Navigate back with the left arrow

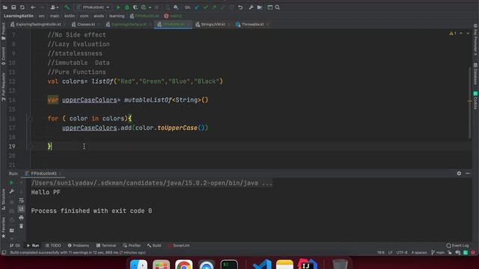(33, 7)
